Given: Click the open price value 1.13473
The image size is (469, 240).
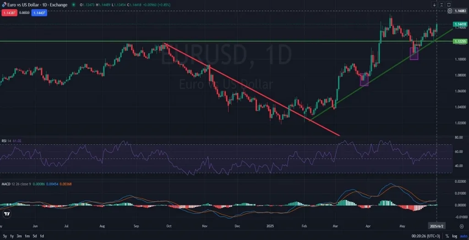Looking at the screenshot, I should click(x=89, y=5).
